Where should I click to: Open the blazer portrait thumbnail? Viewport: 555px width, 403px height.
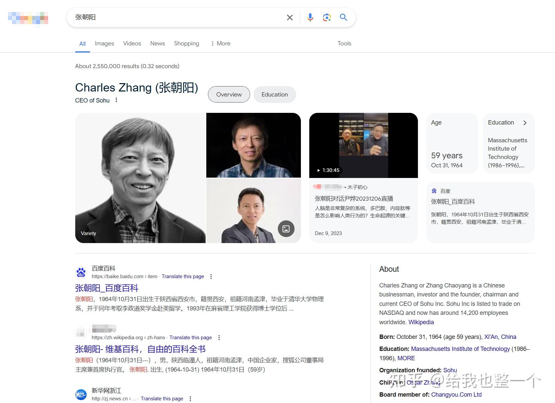pos(253,211)
